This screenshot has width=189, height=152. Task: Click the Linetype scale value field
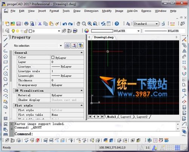(67, 71)
